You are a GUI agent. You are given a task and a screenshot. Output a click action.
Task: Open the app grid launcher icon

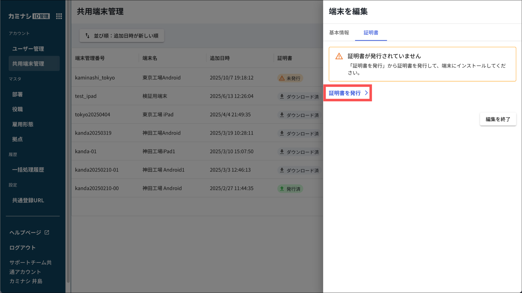59,16
